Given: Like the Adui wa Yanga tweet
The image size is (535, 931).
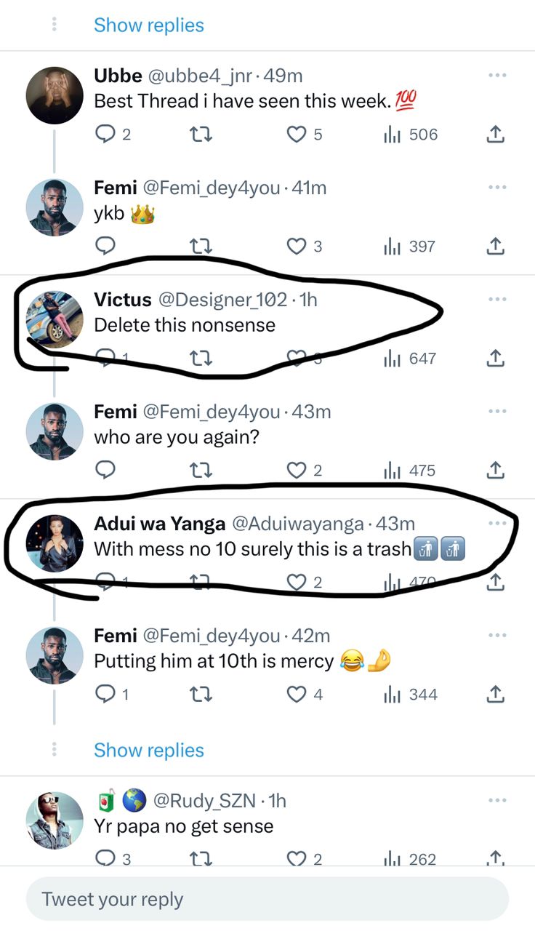Looking at the screenshot, I should click(x=297, y=582).
